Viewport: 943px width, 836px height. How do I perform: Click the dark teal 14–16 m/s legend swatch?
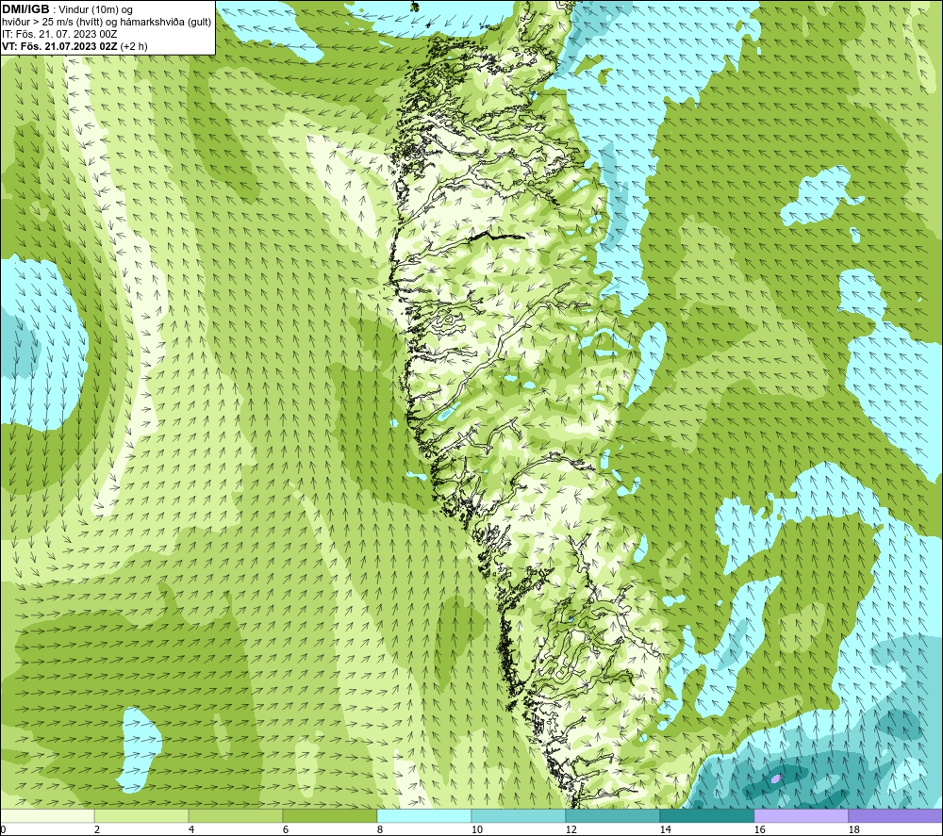point(707,815)
